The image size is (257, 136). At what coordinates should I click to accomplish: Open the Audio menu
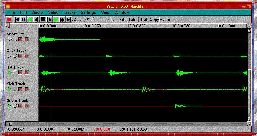37,12
